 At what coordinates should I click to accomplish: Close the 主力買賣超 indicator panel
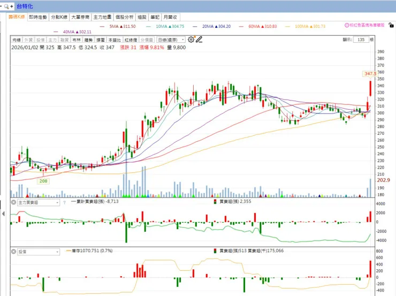[13, 202]
